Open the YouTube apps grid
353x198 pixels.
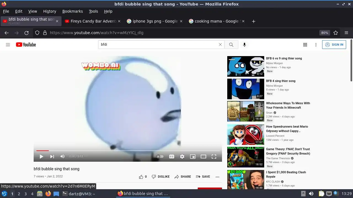point(305,45)
